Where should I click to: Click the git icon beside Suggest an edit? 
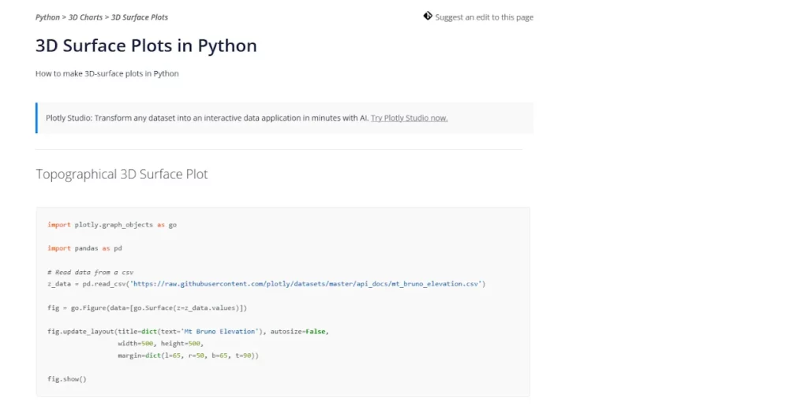pos(428,16)
